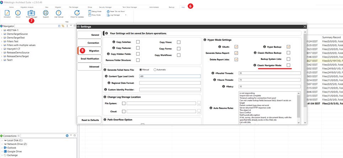Click the Content Type Load Limit field

point(170,76)
